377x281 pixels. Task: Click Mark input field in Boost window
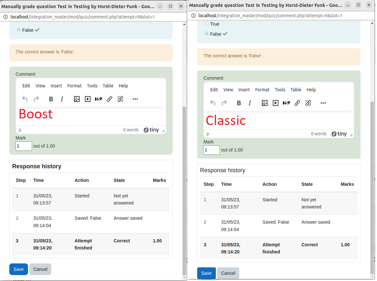tap(24, 146)
